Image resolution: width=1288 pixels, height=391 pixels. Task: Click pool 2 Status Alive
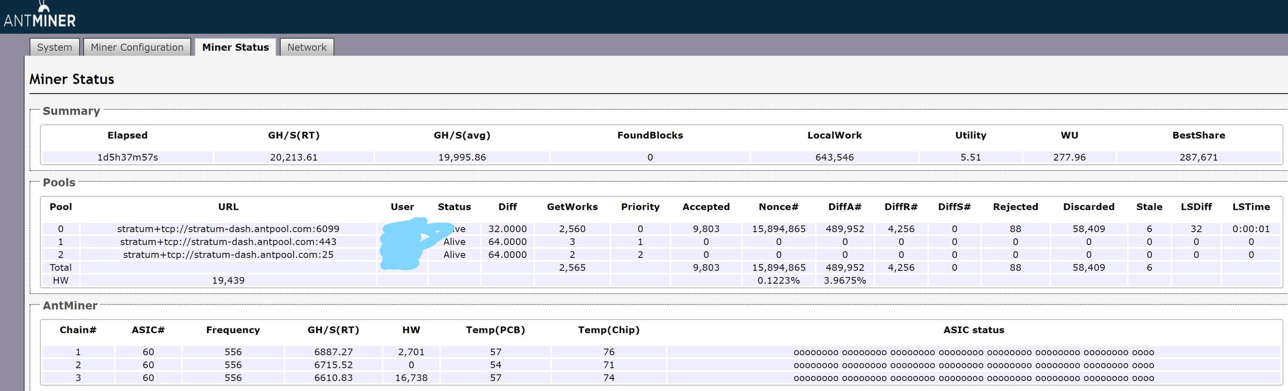454,255
